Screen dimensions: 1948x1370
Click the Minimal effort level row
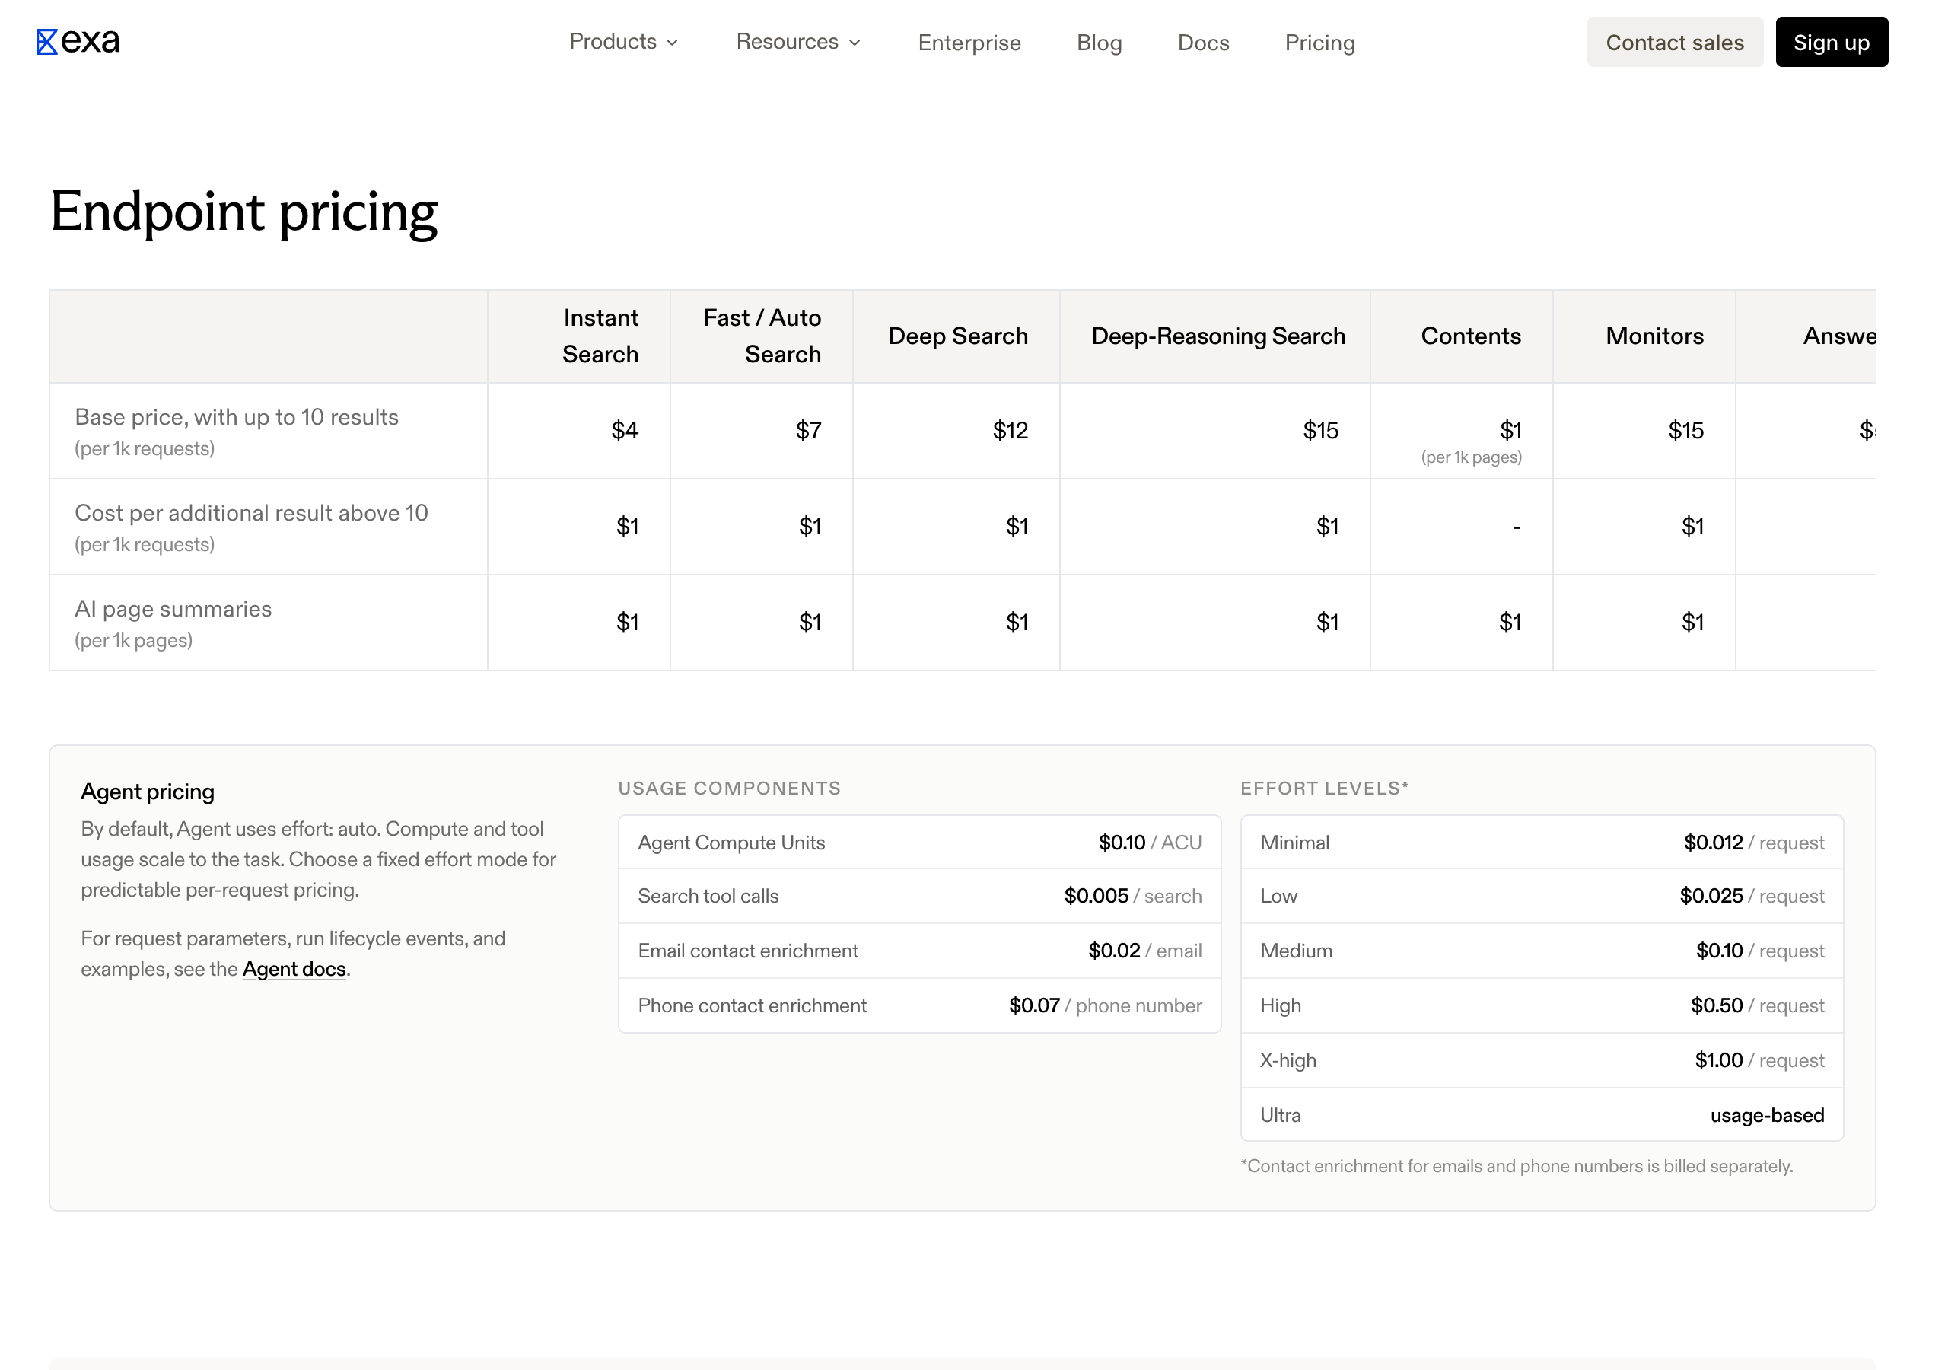pos(1541,842)
